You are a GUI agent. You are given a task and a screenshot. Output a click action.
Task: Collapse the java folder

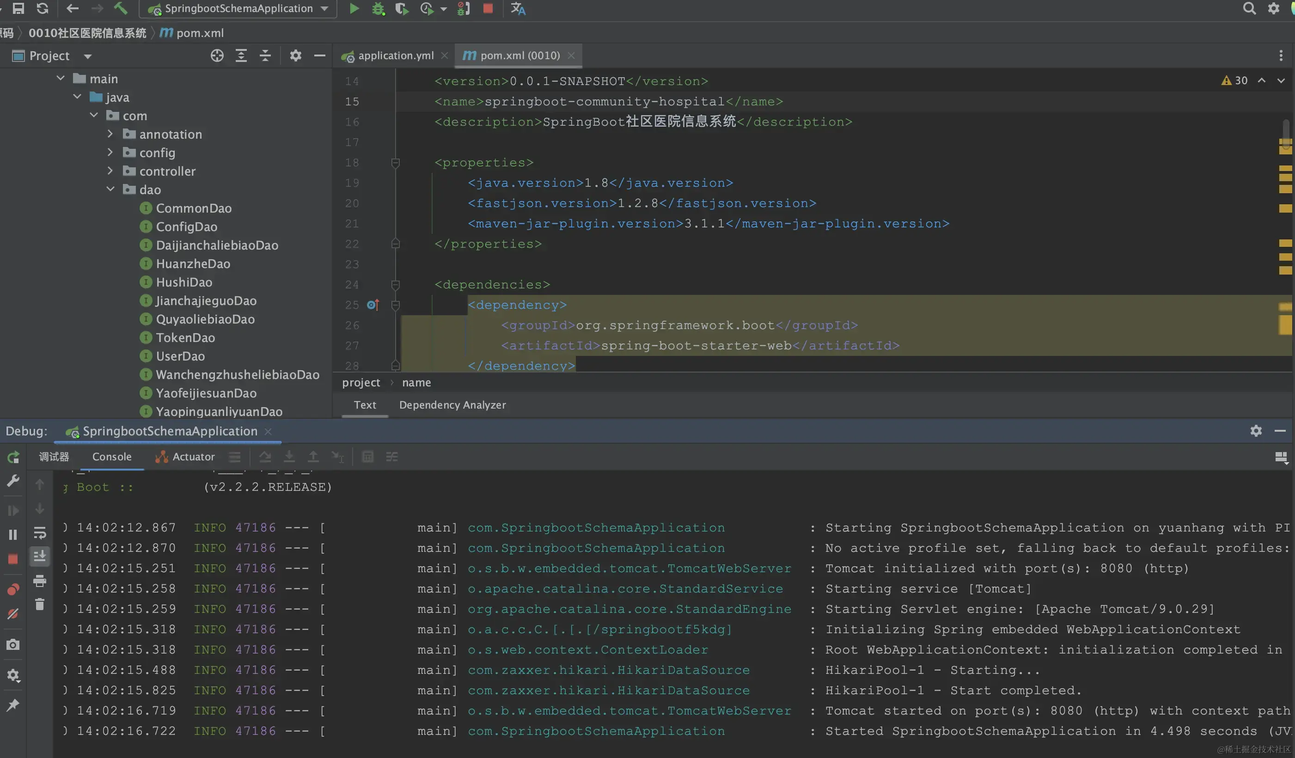coord(77,97)
